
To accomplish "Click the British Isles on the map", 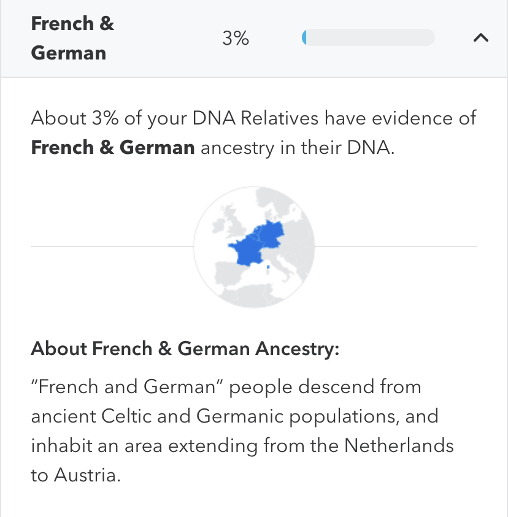I will tap(229, 221).
